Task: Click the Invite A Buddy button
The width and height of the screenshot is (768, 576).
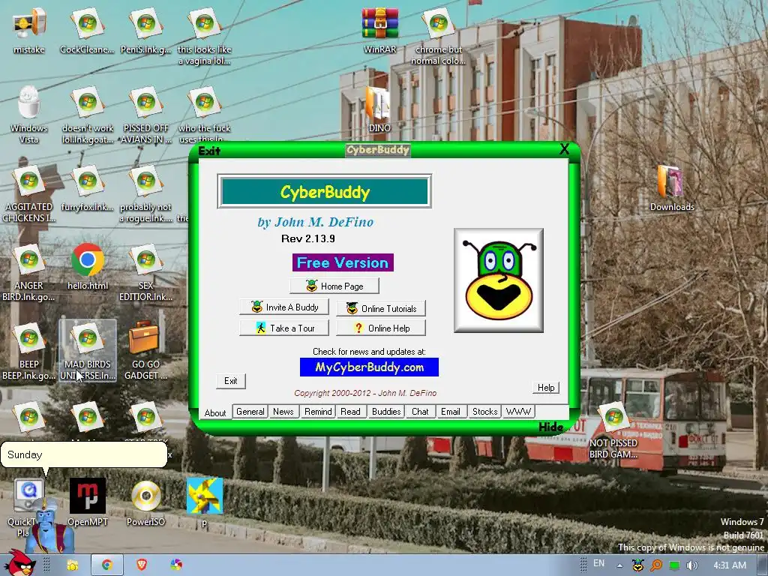Action: [284, 307]
